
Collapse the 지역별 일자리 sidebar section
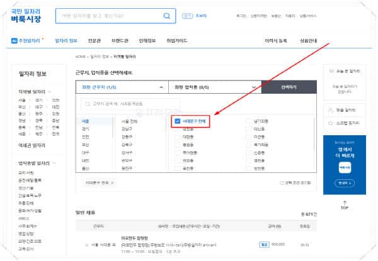point(50,92)
